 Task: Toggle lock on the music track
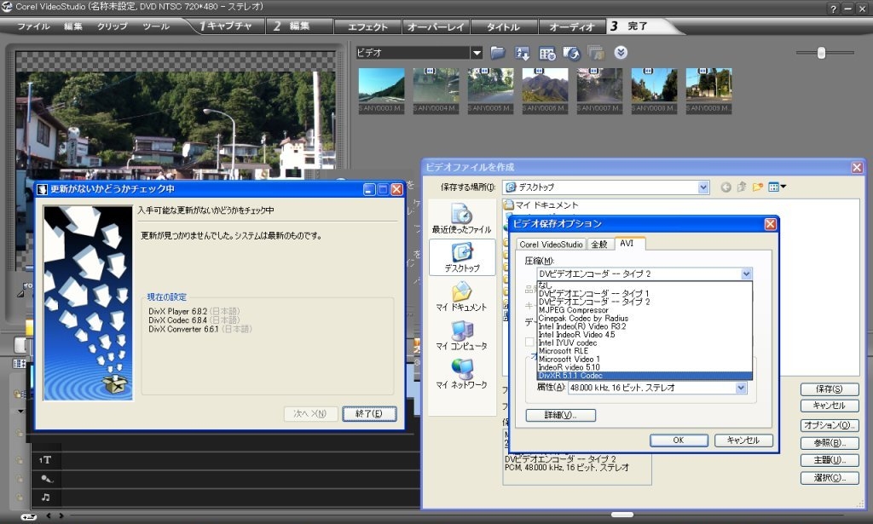tap(19, 497)
